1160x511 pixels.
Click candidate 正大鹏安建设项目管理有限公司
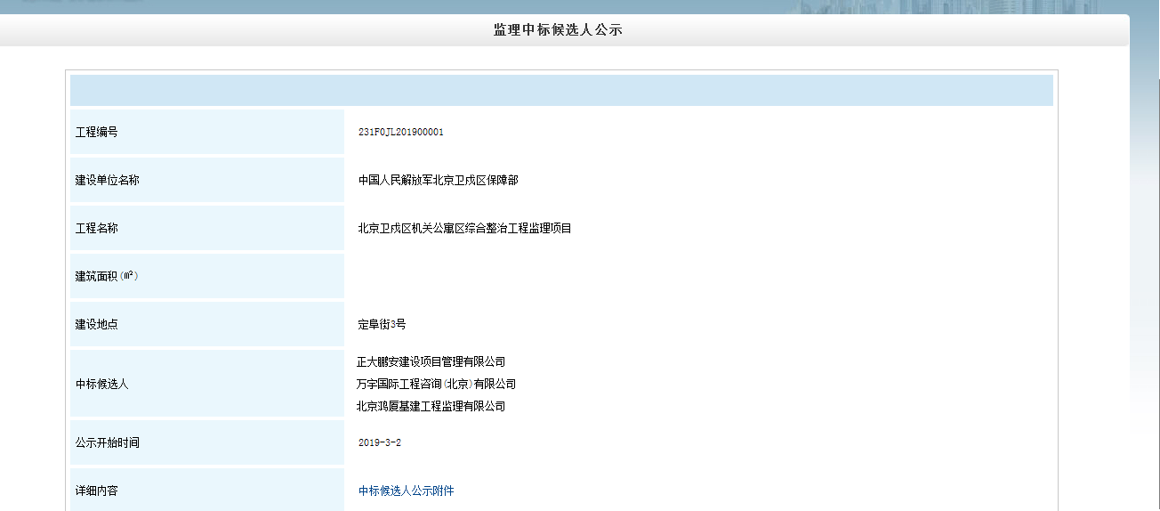tap(431, 361)
